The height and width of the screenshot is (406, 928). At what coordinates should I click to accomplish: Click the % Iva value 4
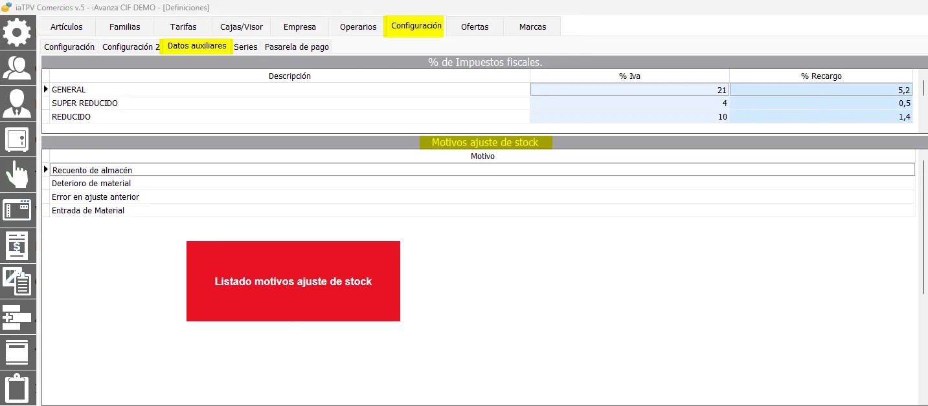point(629,103)
